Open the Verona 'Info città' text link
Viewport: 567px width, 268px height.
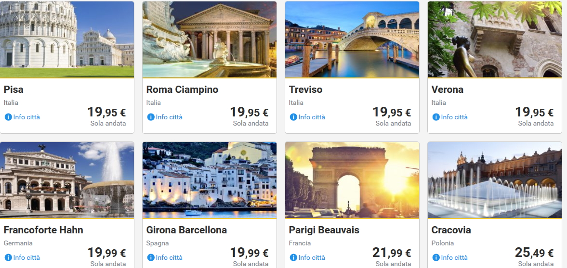454,117
